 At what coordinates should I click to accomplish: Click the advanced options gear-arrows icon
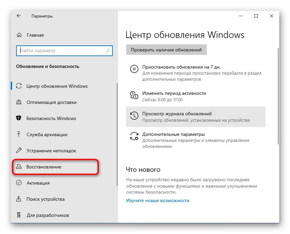click(134, 136)
